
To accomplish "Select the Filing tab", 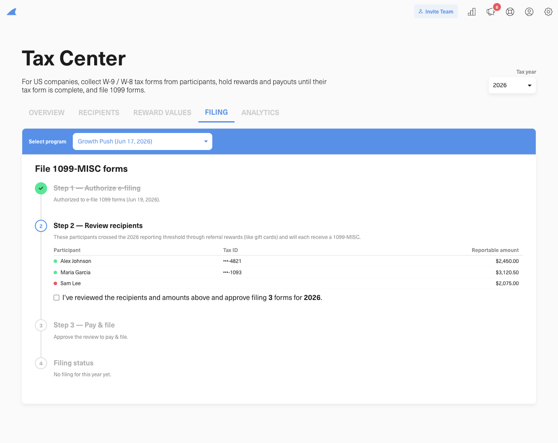I will (216, 112).
